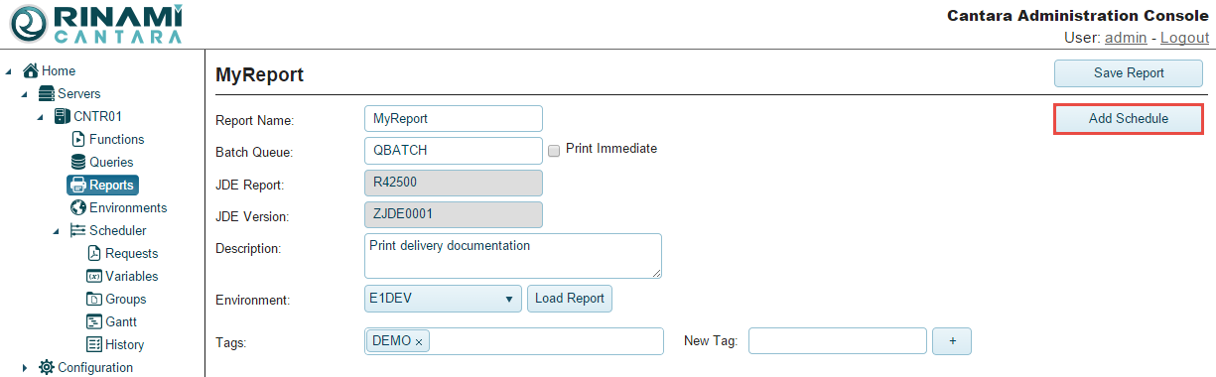Click the Variables icon in Scheduler
1216x377 pixels.
[x=94, y=276]
